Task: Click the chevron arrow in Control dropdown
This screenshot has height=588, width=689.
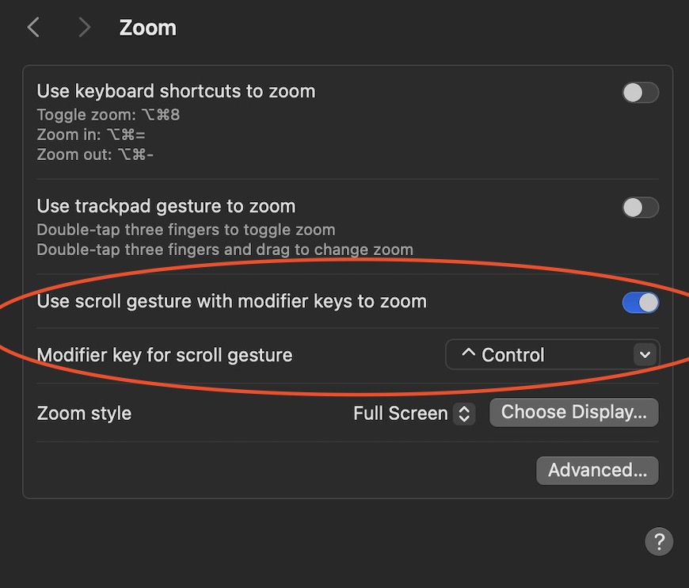Action: (645, 354)
